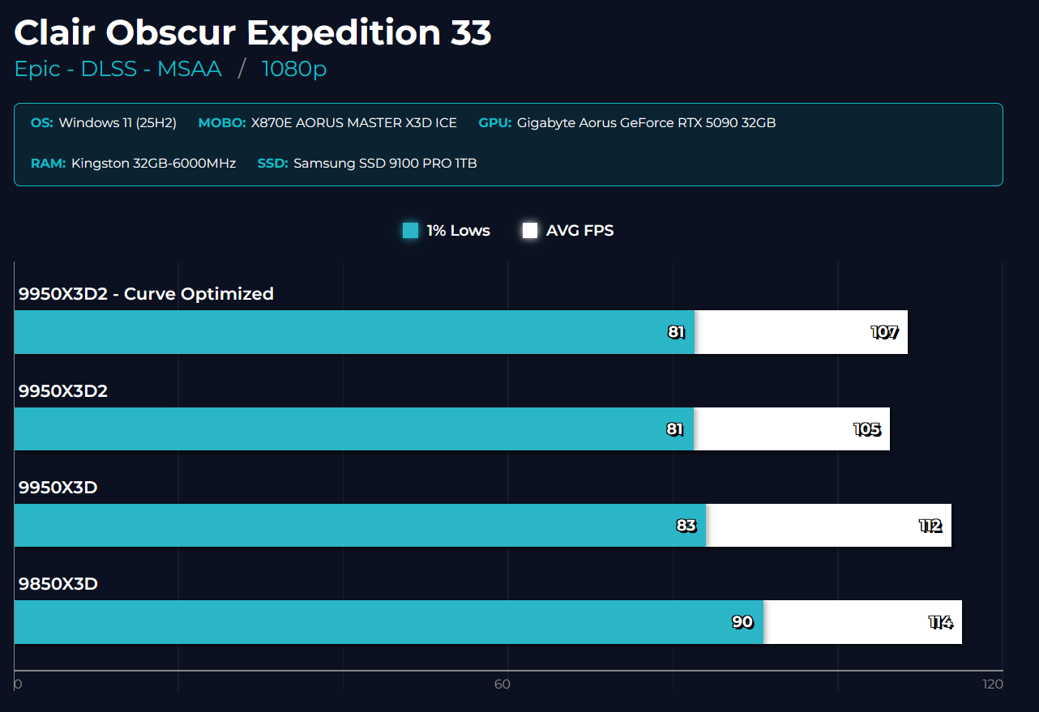Viewport: 1039px width, 712px height.
Task: Click the teal 1% Lows legend swatch
Action: tap(411, 230)
